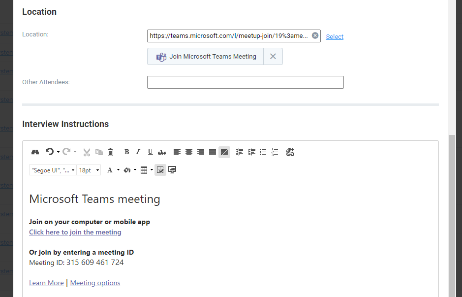Insert a numbered list
Screen dimensions: 462x297
point(275,152)
